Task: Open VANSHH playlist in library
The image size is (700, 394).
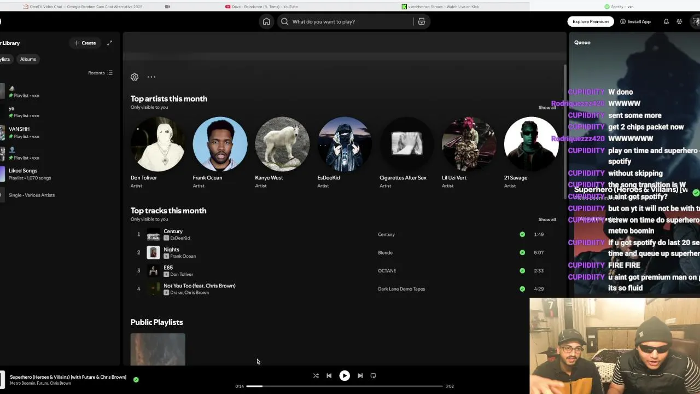Action: 57,132
